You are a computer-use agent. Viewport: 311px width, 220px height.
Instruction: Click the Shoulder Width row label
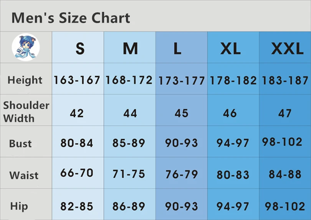[26, 112]
